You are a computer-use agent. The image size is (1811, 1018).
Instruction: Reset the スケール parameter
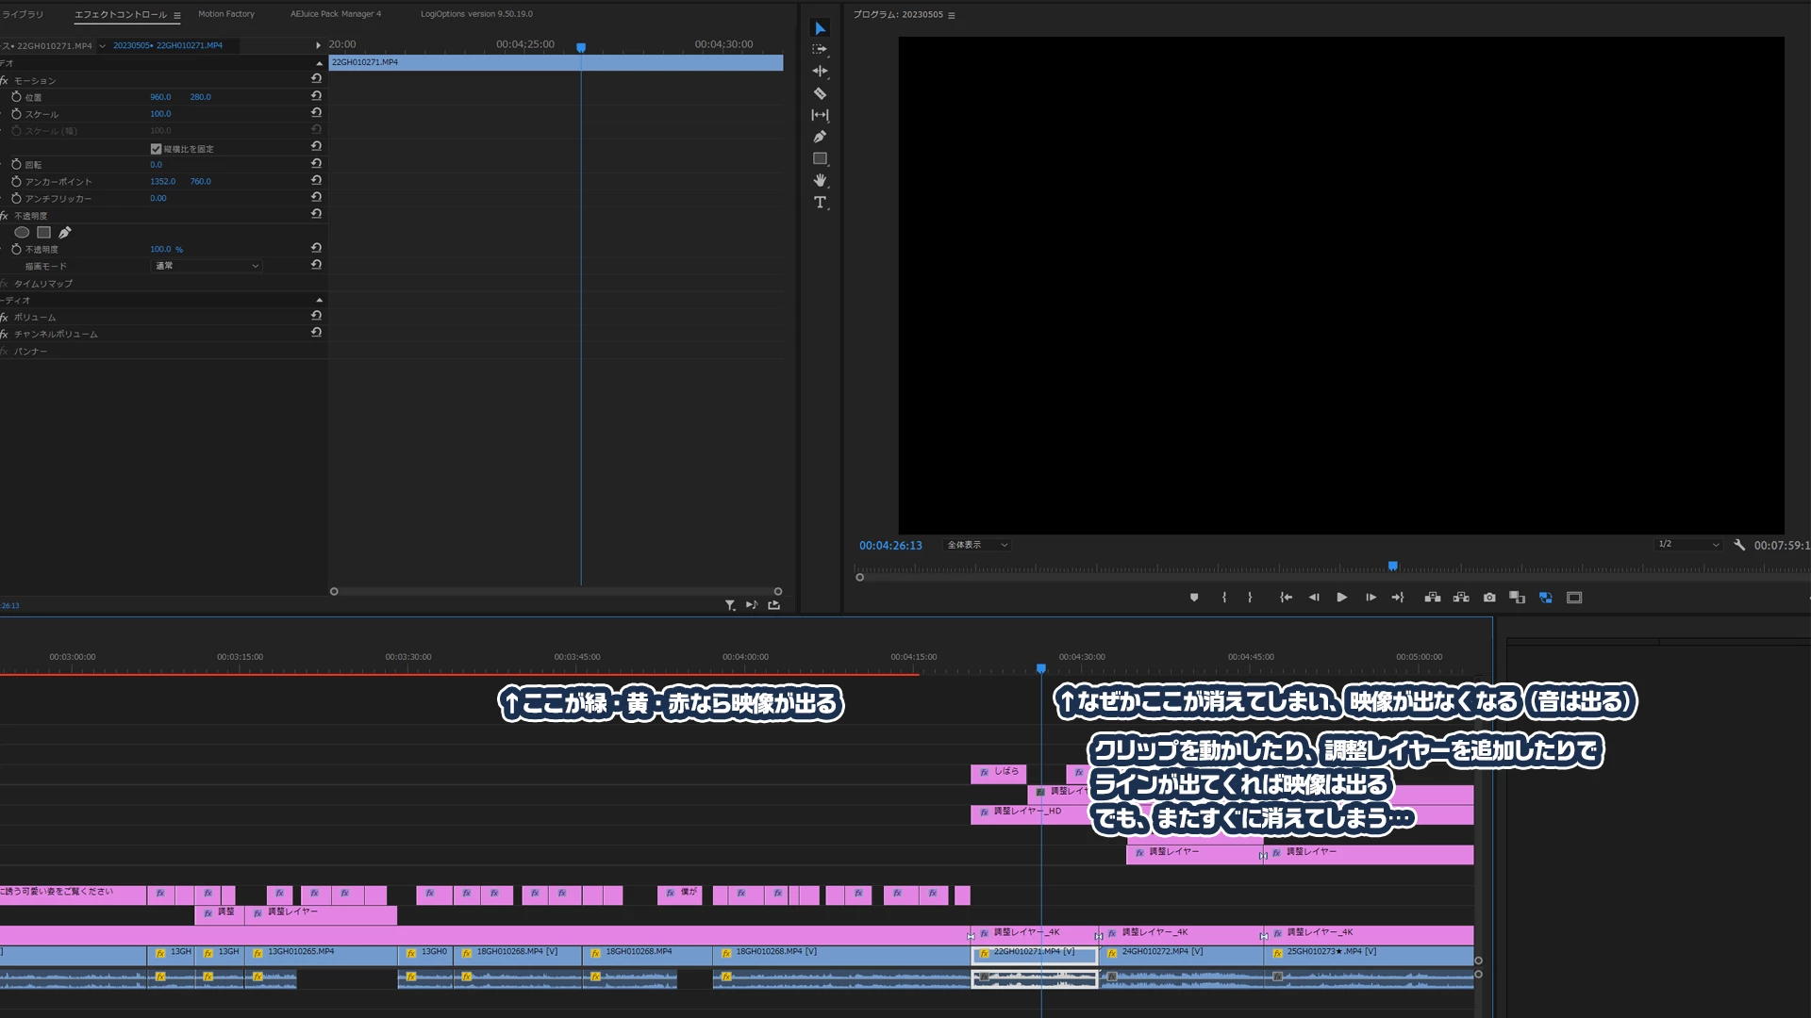point(316,113)
